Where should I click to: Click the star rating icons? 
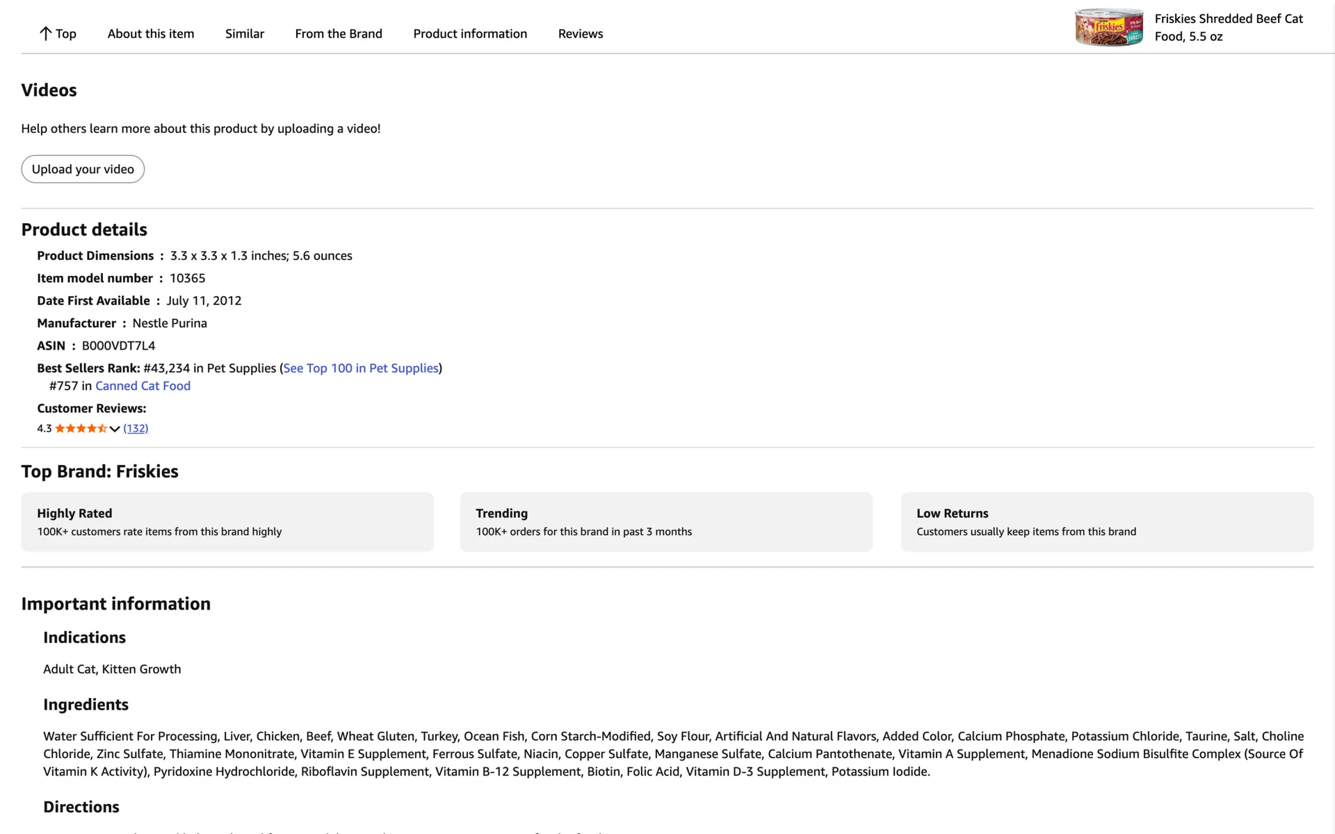(x=81, y=429)
